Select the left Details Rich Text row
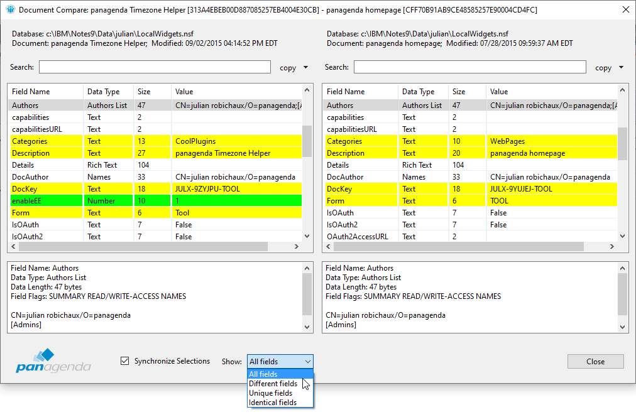 155,165
